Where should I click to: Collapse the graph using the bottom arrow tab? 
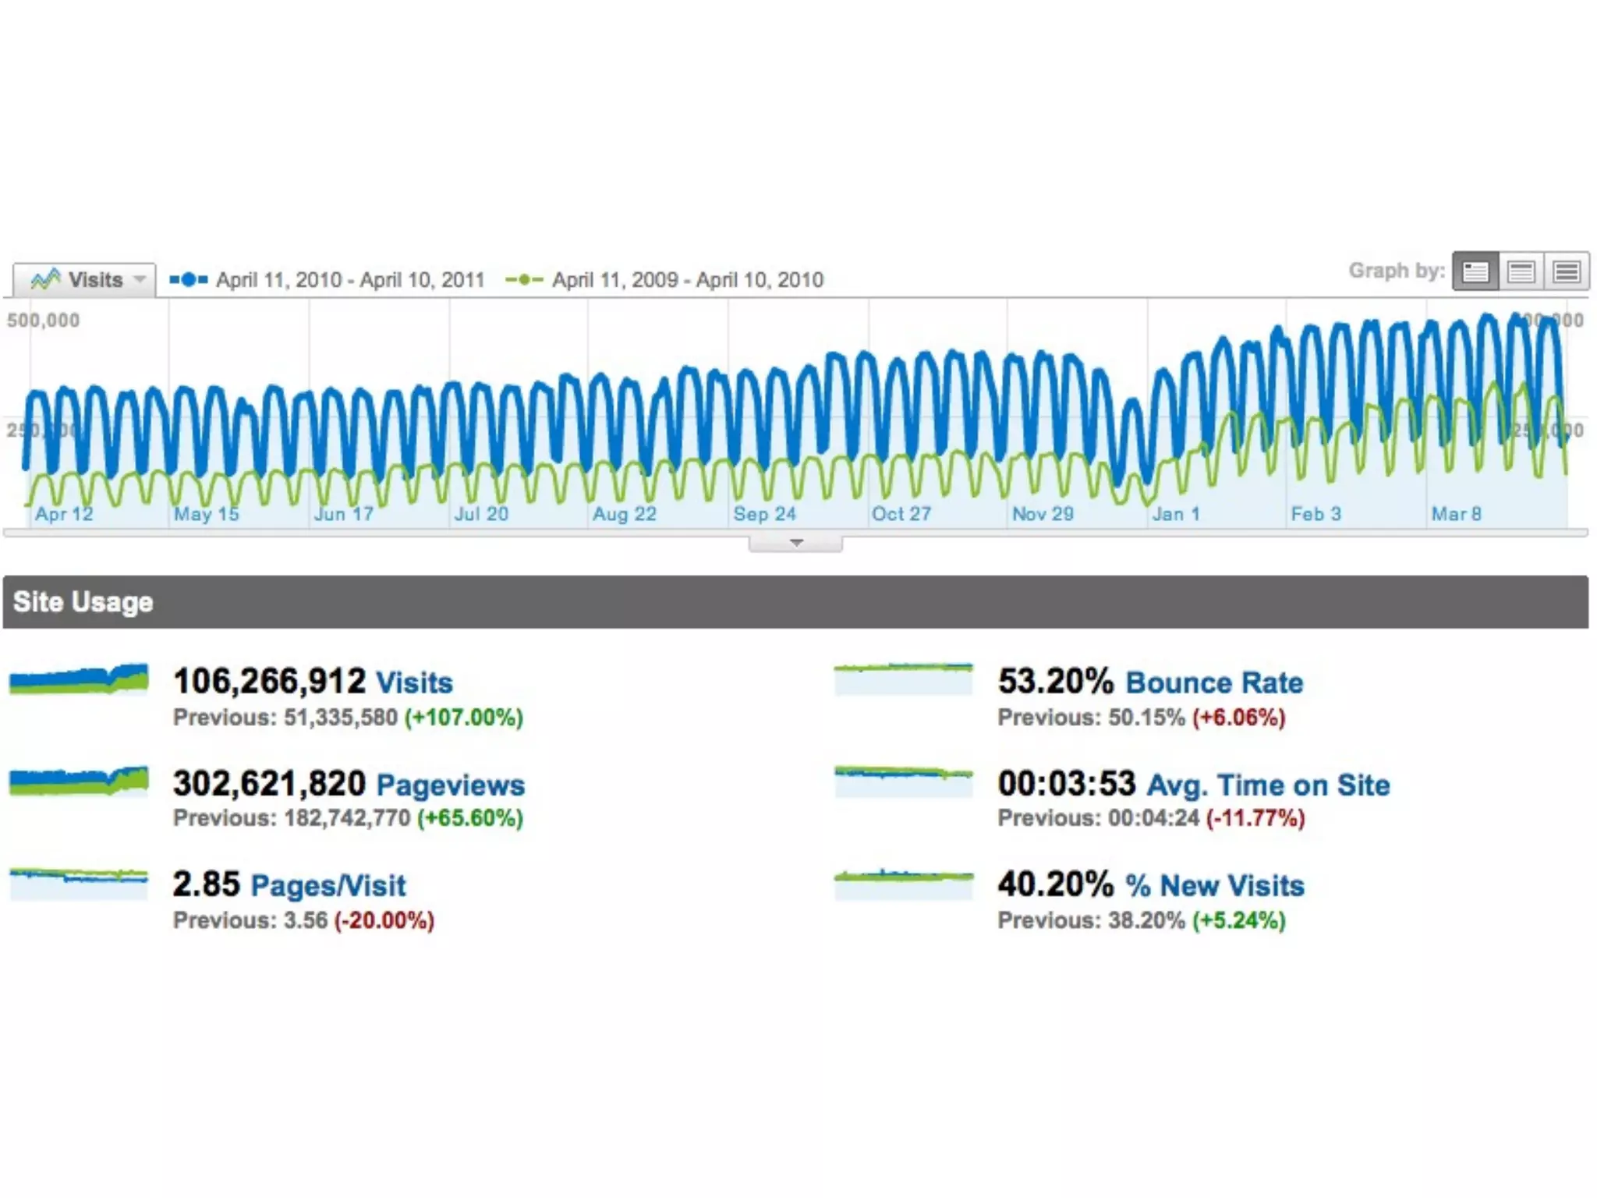795,542
